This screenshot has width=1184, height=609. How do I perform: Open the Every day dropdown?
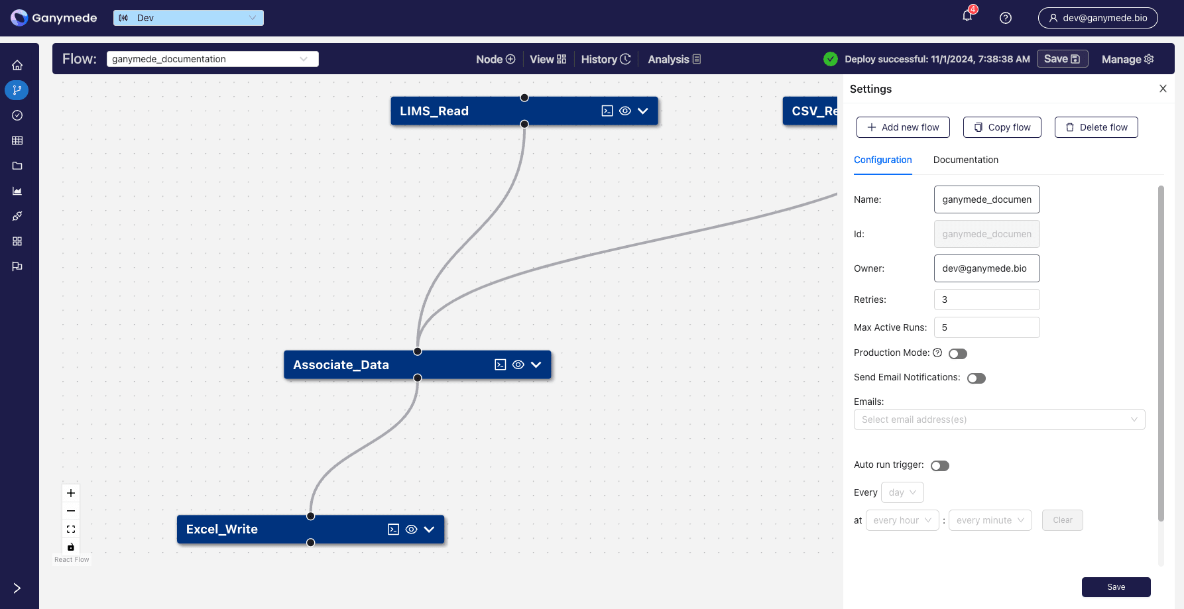click(x=903, y=492)
